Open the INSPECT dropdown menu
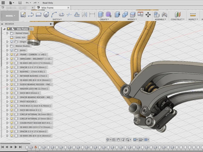 coord(193,20)
